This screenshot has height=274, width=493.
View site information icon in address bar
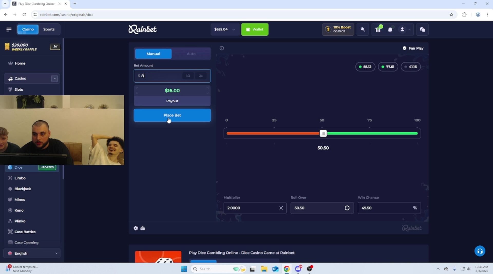(35, 15)
